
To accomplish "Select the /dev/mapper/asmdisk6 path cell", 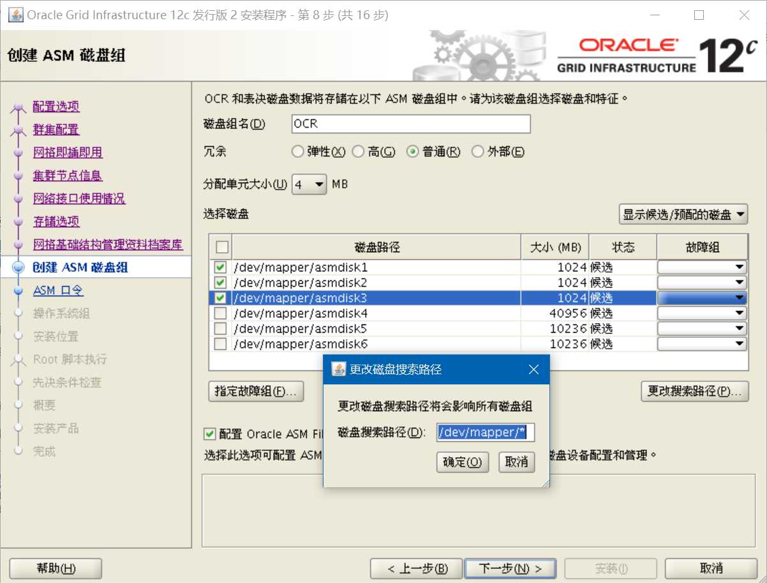I will 376,344.
